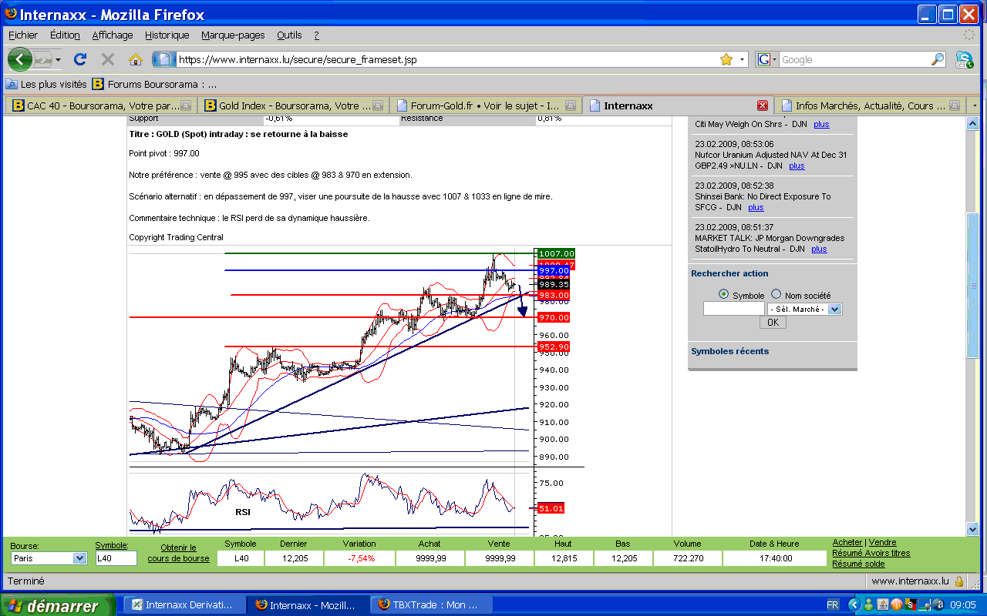This screenshot has width=987, height=616.
Task: Go back with the green back arrow
Action: 19,59
